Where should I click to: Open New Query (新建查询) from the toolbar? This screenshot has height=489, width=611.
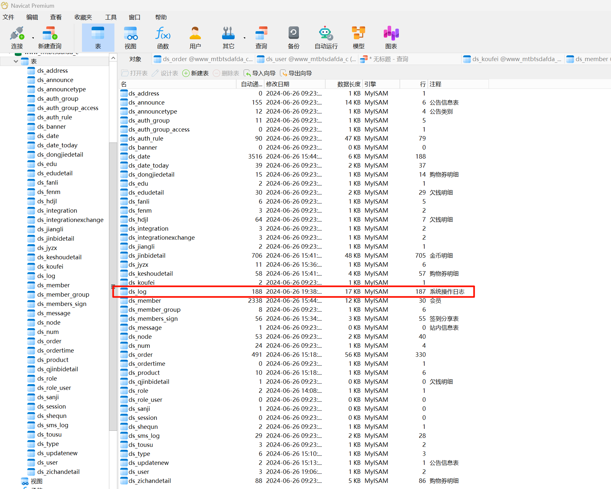[49, 38]
